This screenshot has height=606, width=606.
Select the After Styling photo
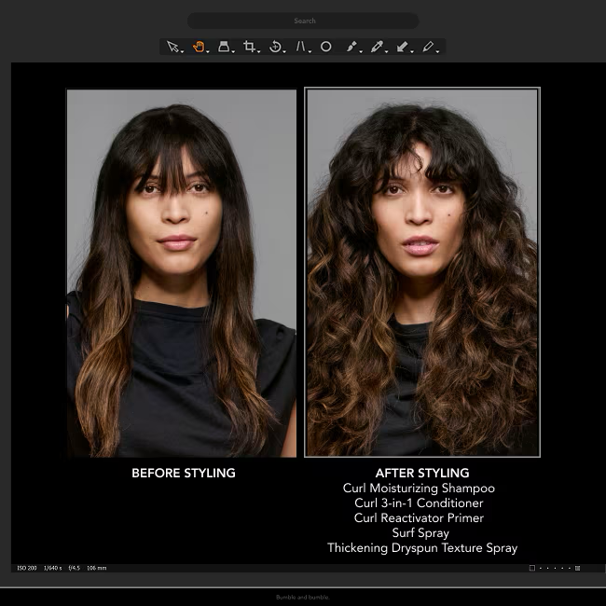coord(422,272)
